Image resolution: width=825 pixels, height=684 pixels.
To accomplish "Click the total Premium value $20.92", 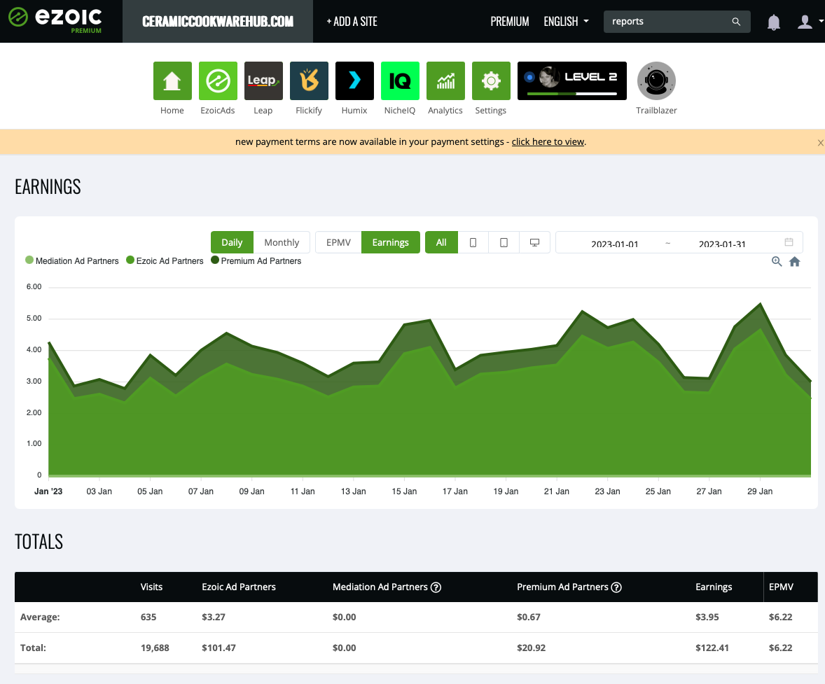I will point(531,648).
